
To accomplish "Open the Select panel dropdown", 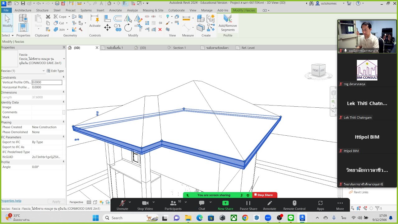I will pos(7,35).
